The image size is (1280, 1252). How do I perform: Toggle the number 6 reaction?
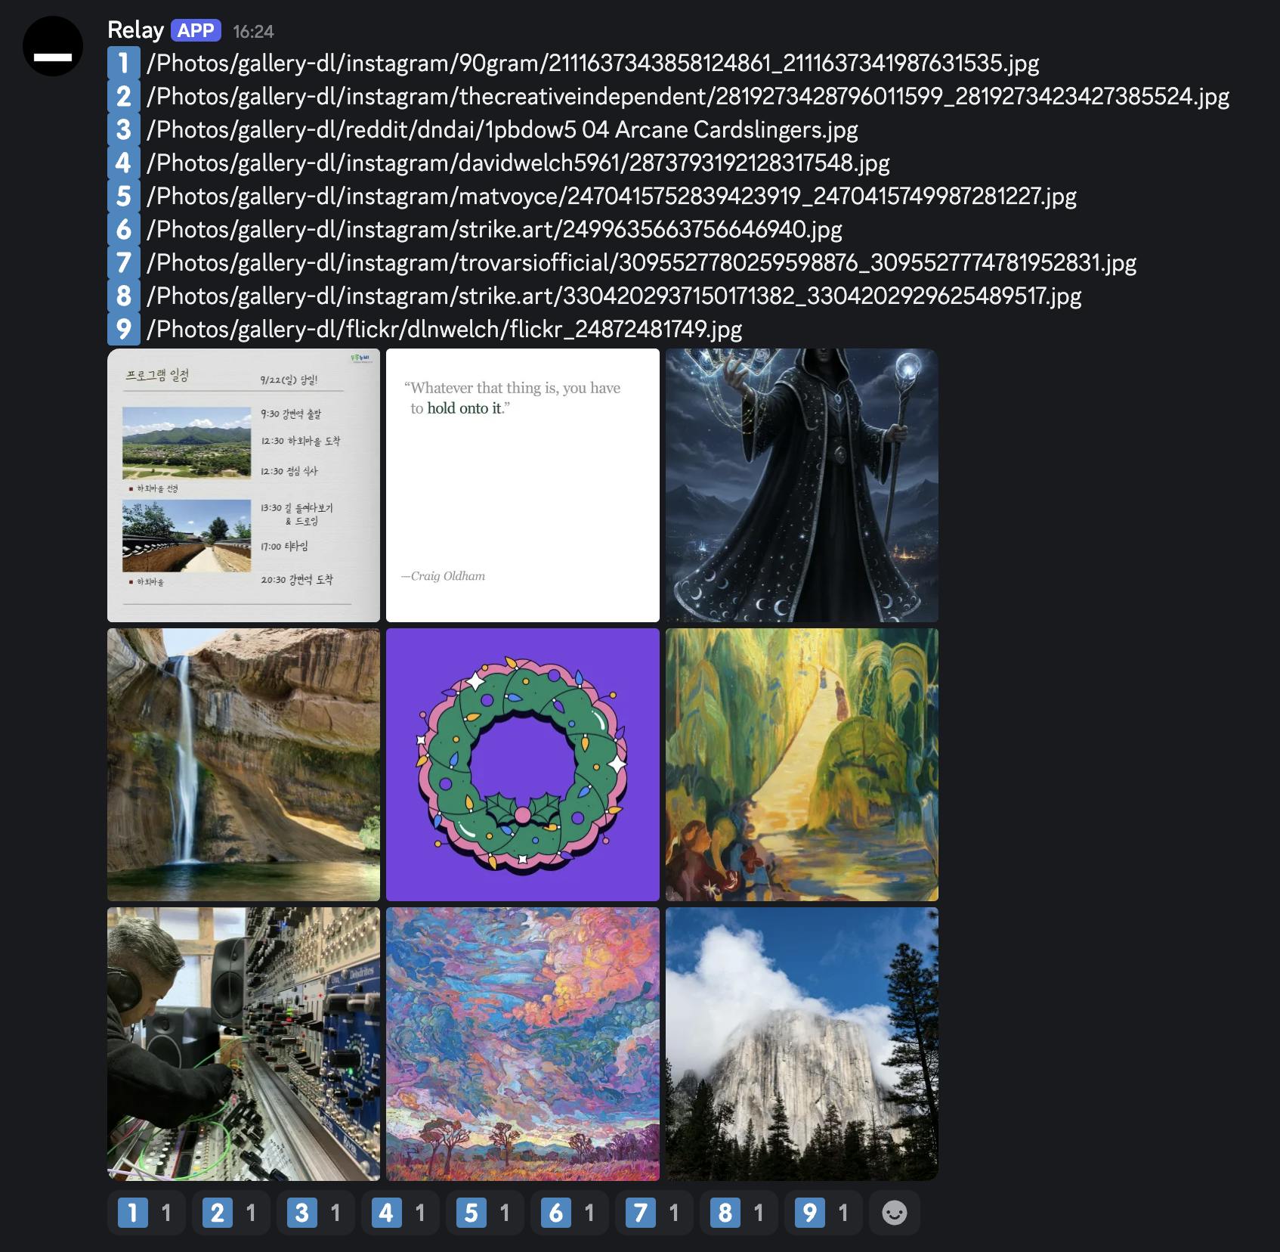click(569, 1213)
